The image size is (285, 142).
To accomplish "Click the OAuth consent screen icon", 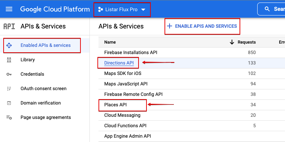I will (9, 89).
